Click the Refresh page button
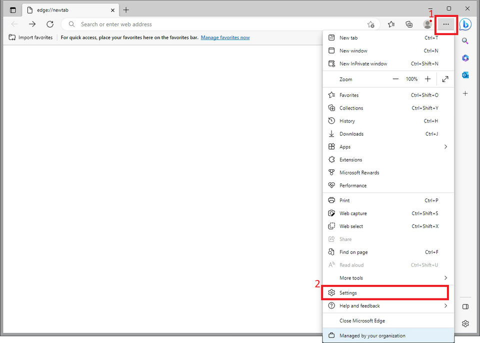The height and width of the screenshot is (343, 480). (x=50, y=24)
